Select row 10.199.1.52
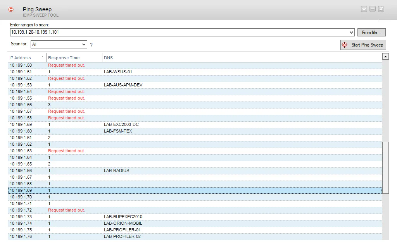Viewport: 397px width, 248px height. (195, 78)
